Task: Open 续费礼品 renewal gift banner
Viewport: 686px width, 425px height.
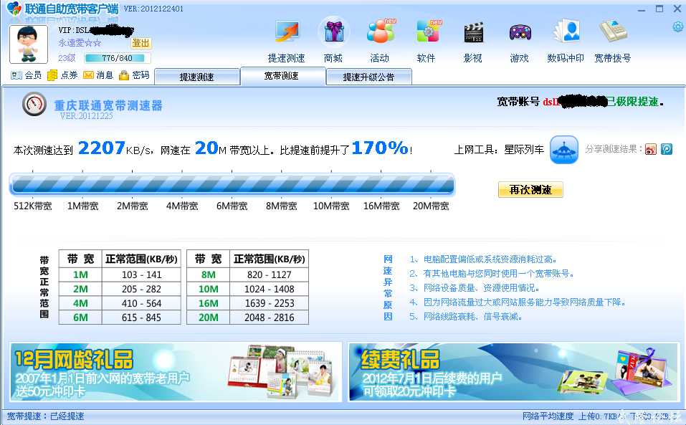Action: click(514, 372)
